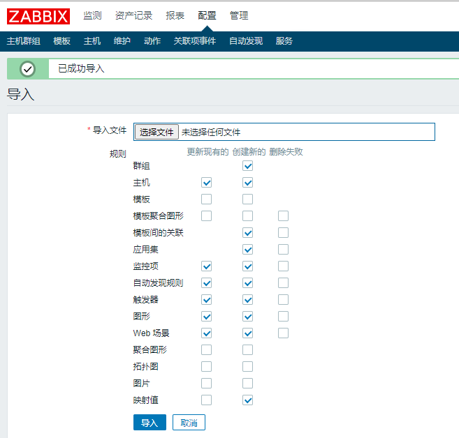Viewport: 459px width, 438px height.
Task: Enable 监控项 删除失败 checkbox
Action: pyautogui.click(x=283, y=266)
